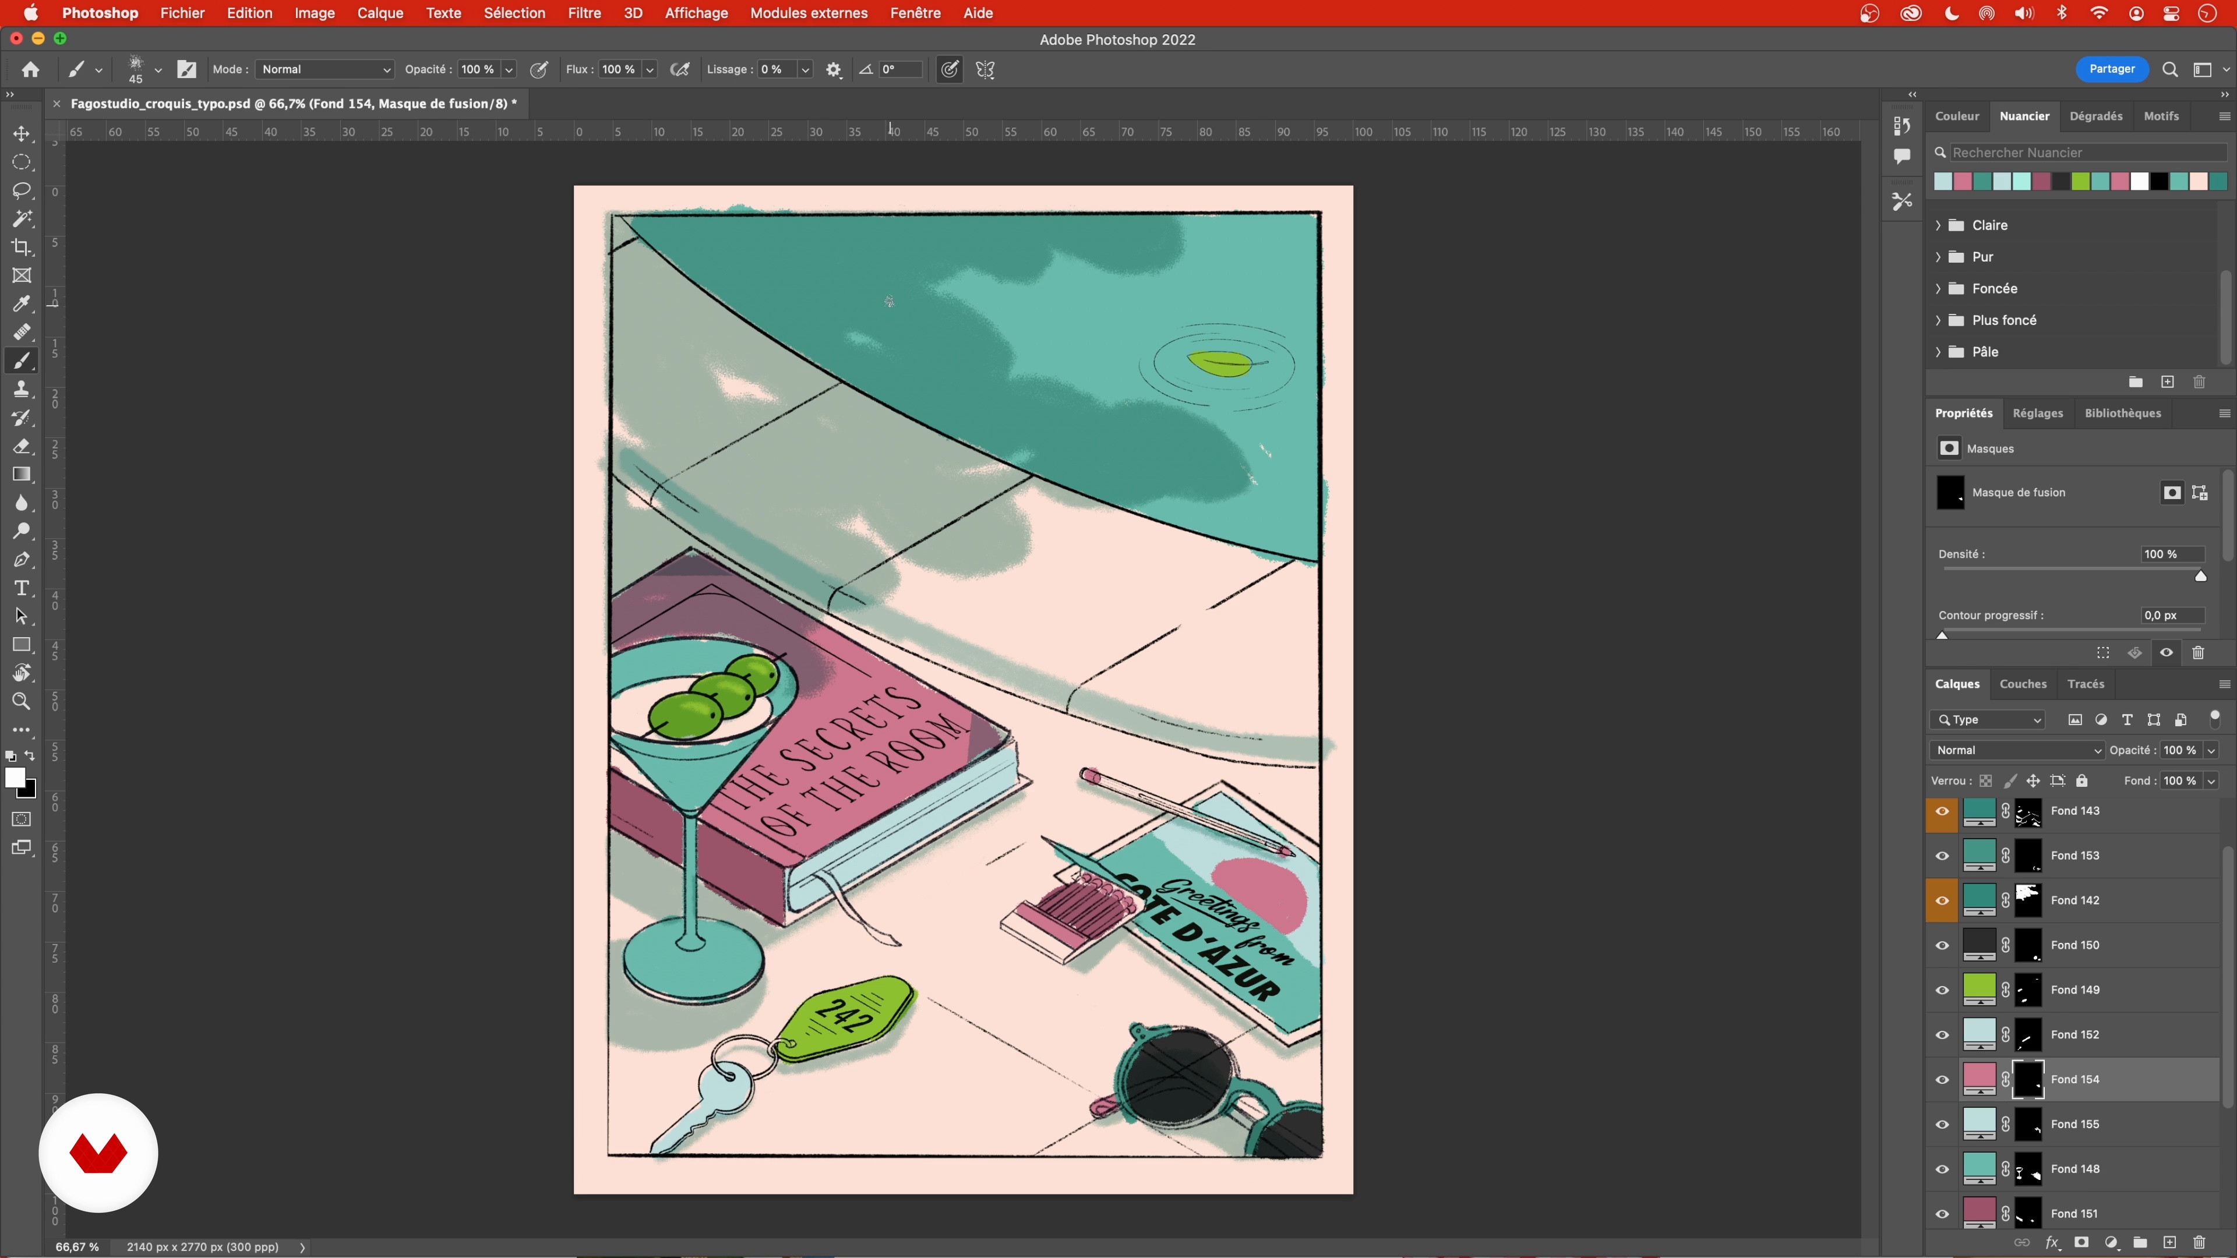Open the Filtre menu
This screenshot has height=1258, width=2237.
coord(584,13)
